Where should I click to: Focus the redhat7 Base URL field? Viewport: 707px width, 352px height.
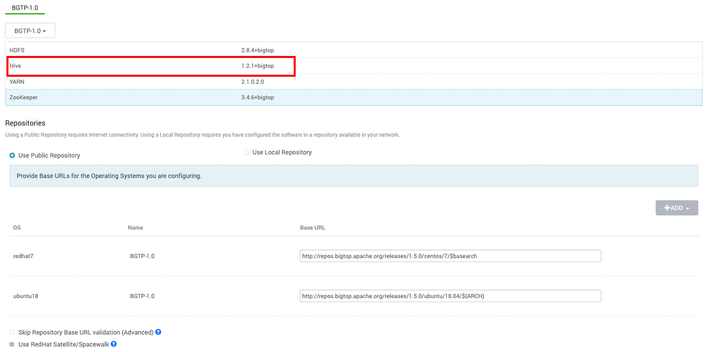click(450, 256)
